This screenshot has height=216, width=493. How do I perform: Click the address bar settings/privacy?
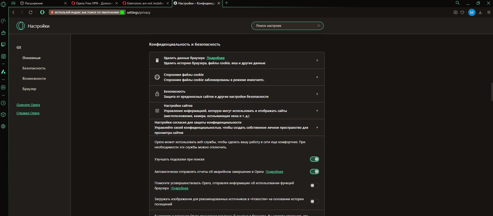139,12
